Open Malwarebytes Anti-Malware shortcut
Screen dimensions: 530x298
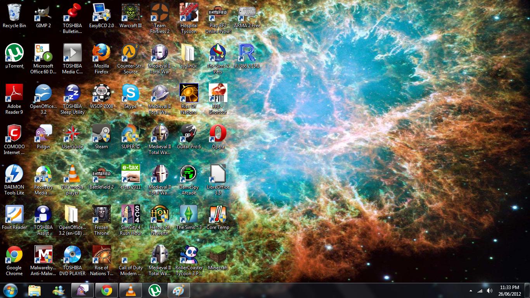point(43,261)
